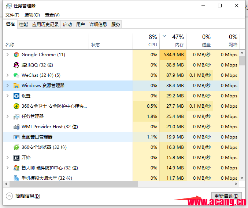Minimize the 任务管理器 window
Viewport: 248px width, 208px height.
(x=203, y=6)
